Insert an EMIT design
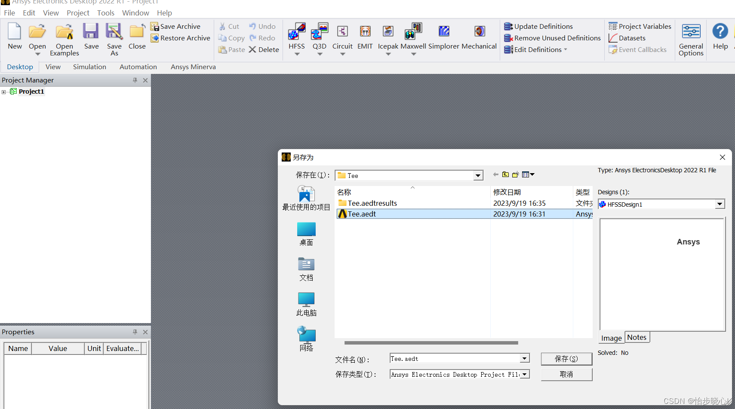Image resolution: width=735 pixels, height=409 pixels. click(x=365, y=31)
